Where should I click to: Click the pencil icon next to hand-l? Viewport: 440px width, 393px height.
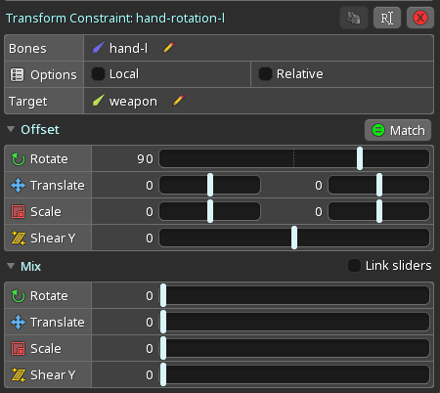coord(168,48)
